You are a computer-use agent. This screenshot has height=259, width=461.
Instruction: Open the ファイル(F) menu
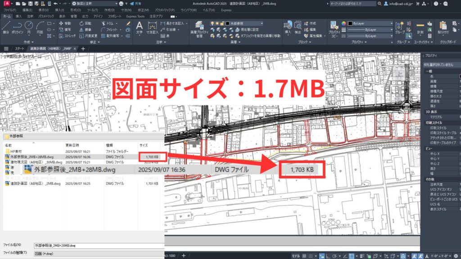pos(9,10)
